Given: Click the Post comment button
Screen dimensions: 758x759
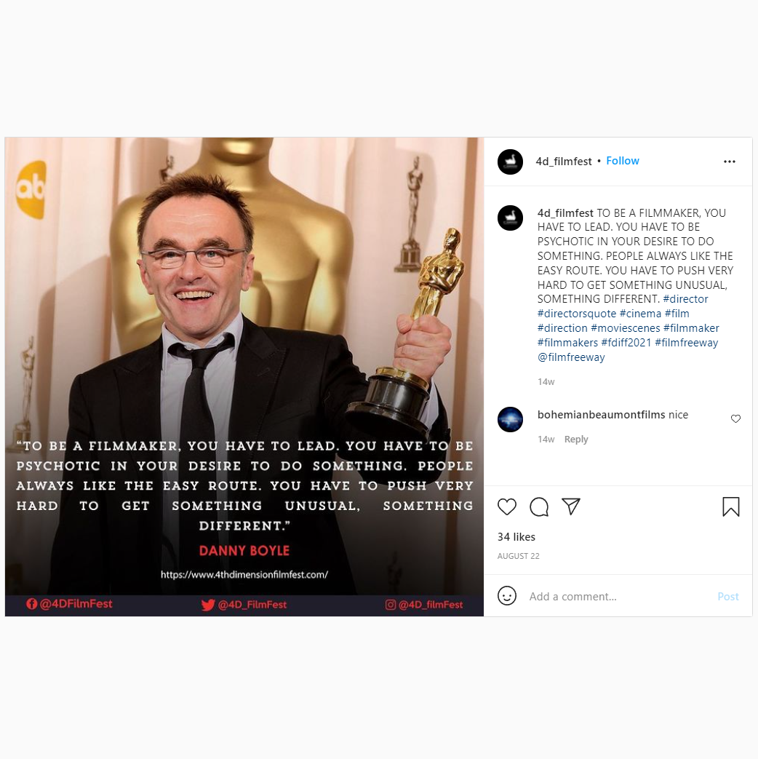Looking at the screenshot, I should click(x=728, y=597).
